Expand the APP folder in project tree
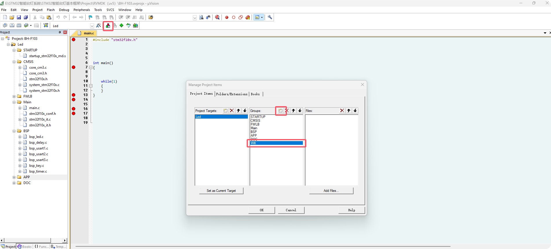The image size is (551, 249). (x=14, y=177)
